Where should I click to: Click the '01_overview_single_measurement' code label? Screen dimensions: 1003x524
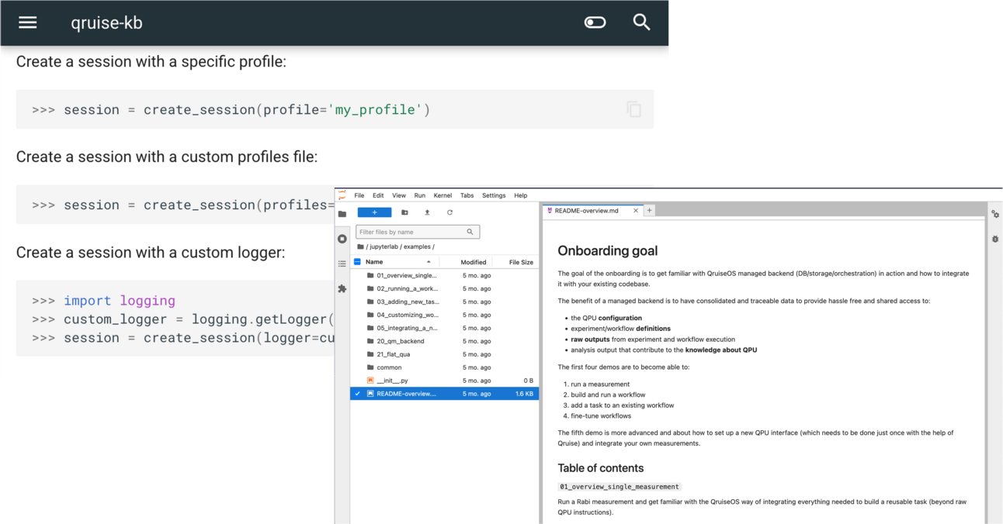tap(619, 487)
